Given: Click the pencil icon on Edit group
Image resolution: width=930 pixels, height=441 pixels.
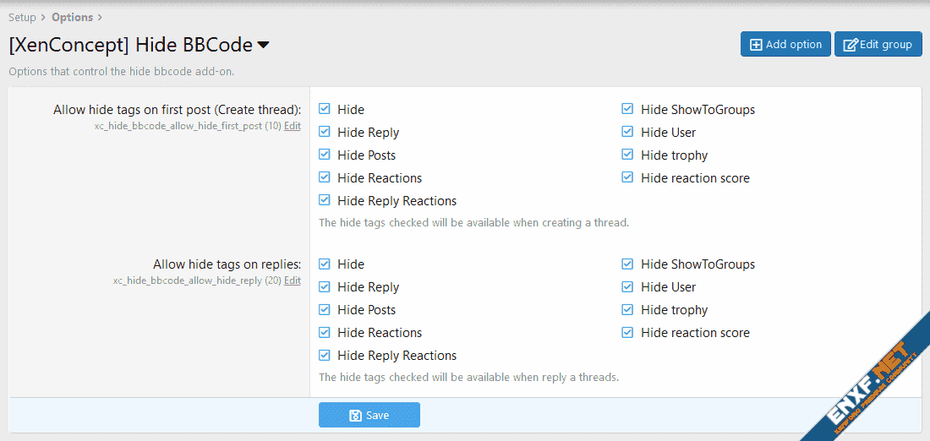Looking at the screenshot, I should (850, 45).
